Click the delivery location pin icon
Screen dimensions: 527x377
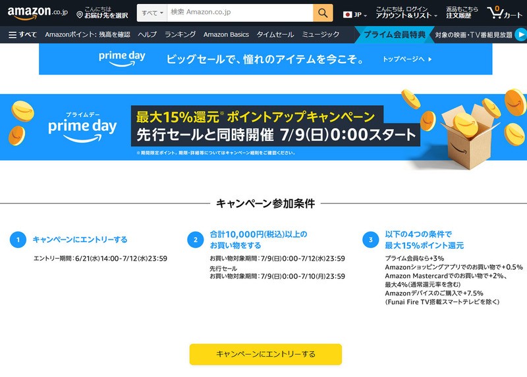coord(80,14)
